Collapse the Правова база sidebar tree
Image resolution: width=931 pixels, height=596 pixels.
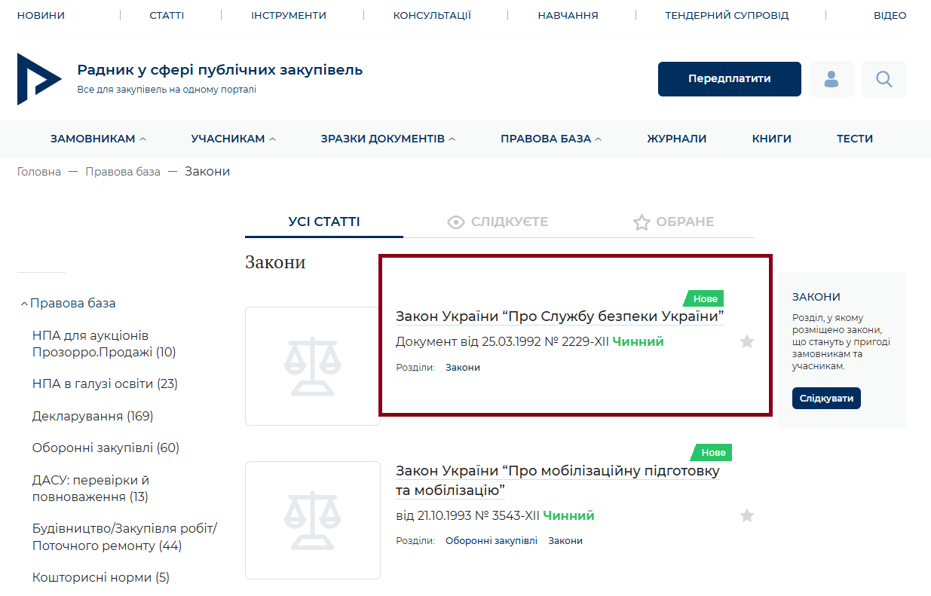(x=25, y=304)
